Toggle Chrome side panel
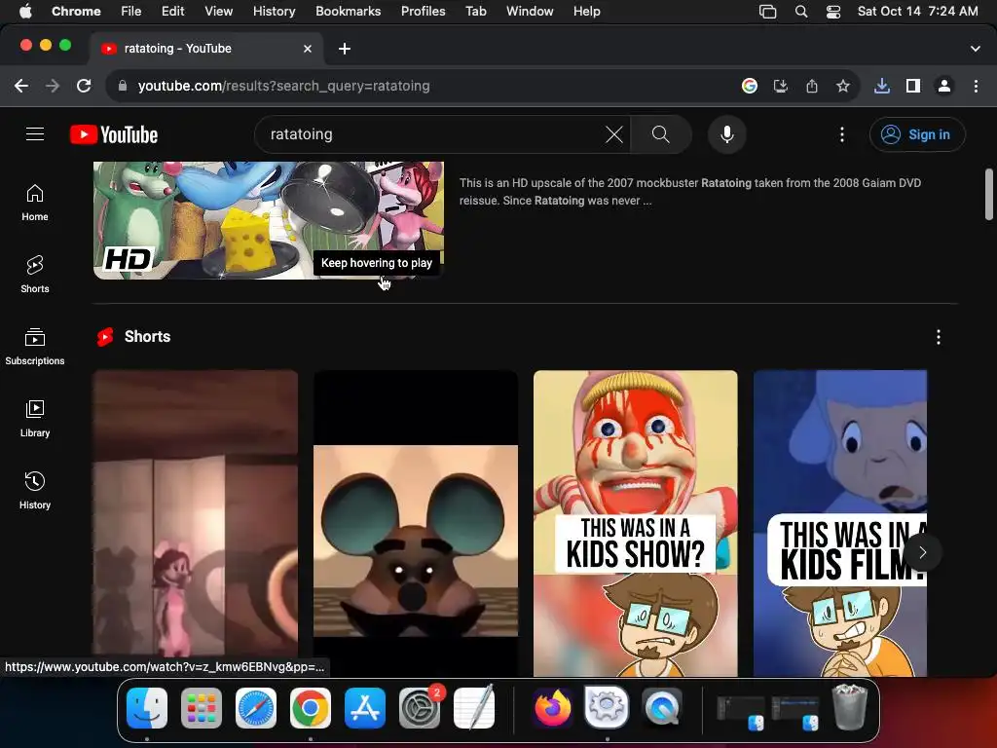 (913, 86)
